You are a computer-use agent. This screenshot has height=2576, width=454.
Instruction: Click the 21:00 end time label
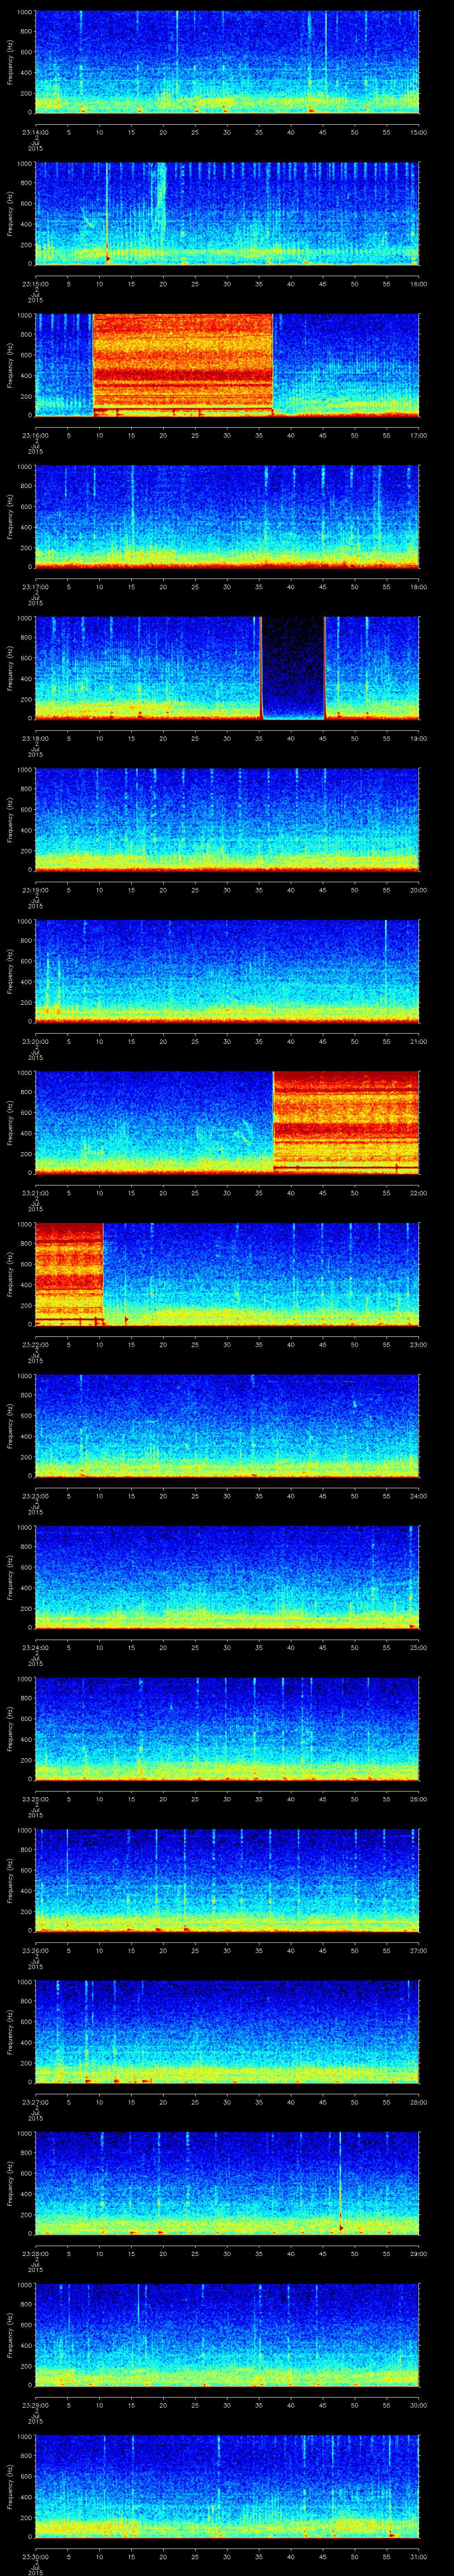tap(419, 1041)
